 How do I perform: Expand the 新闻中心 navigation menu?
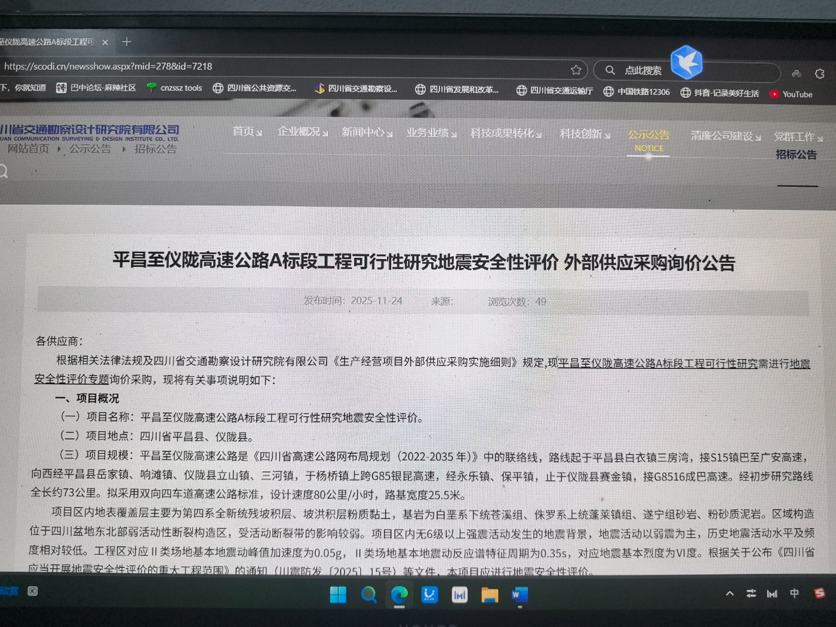point(367,132)
